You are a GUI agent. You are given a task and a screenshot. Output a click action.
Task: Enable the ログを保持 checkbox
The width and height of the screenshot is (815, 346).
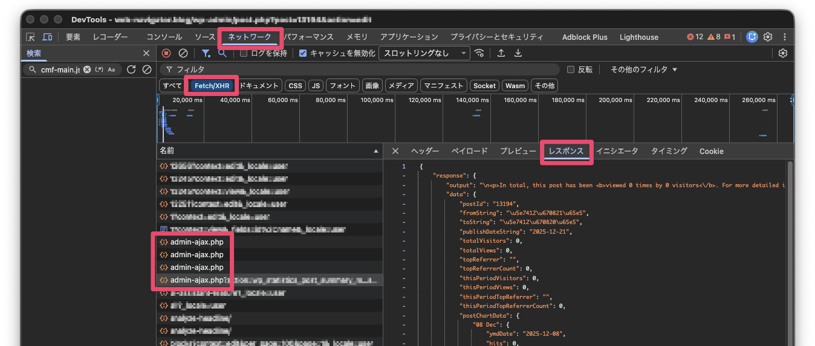[244, 53]
